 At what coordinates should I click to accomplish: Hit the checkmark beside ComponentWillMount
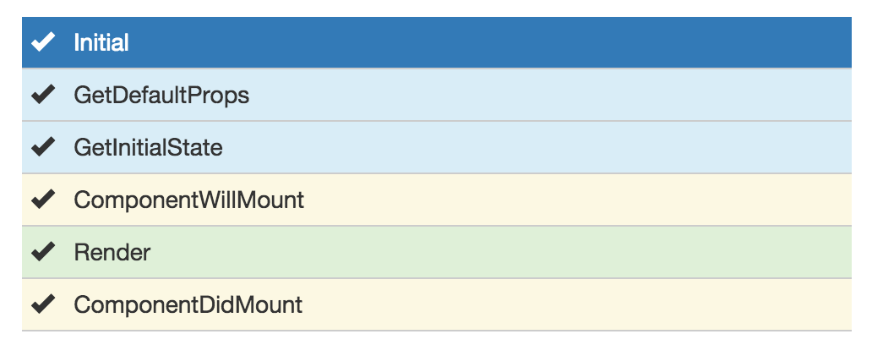43,200
